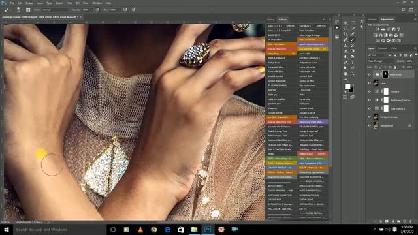Click the Vibrance adjustment icon

399,29
